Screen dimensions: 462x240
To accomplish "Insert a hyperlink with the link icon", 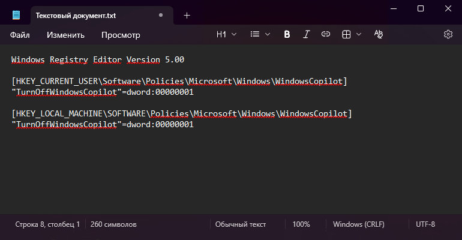I will click(x=326, y=35).
